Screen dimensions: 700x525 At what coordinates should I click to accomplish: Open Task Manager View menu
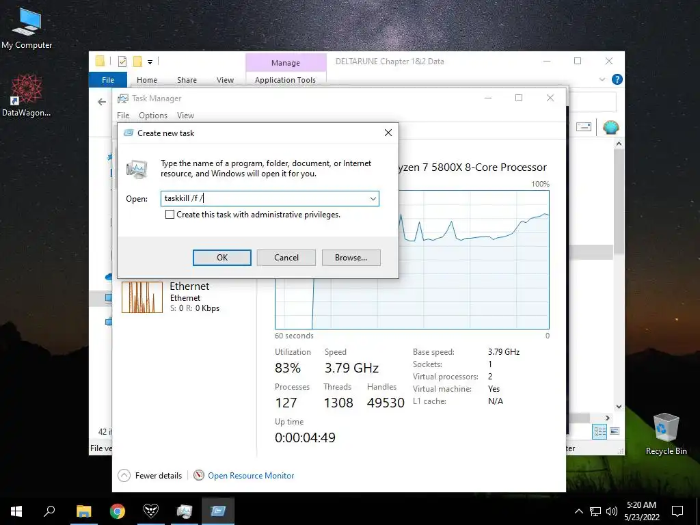(185, 116)
